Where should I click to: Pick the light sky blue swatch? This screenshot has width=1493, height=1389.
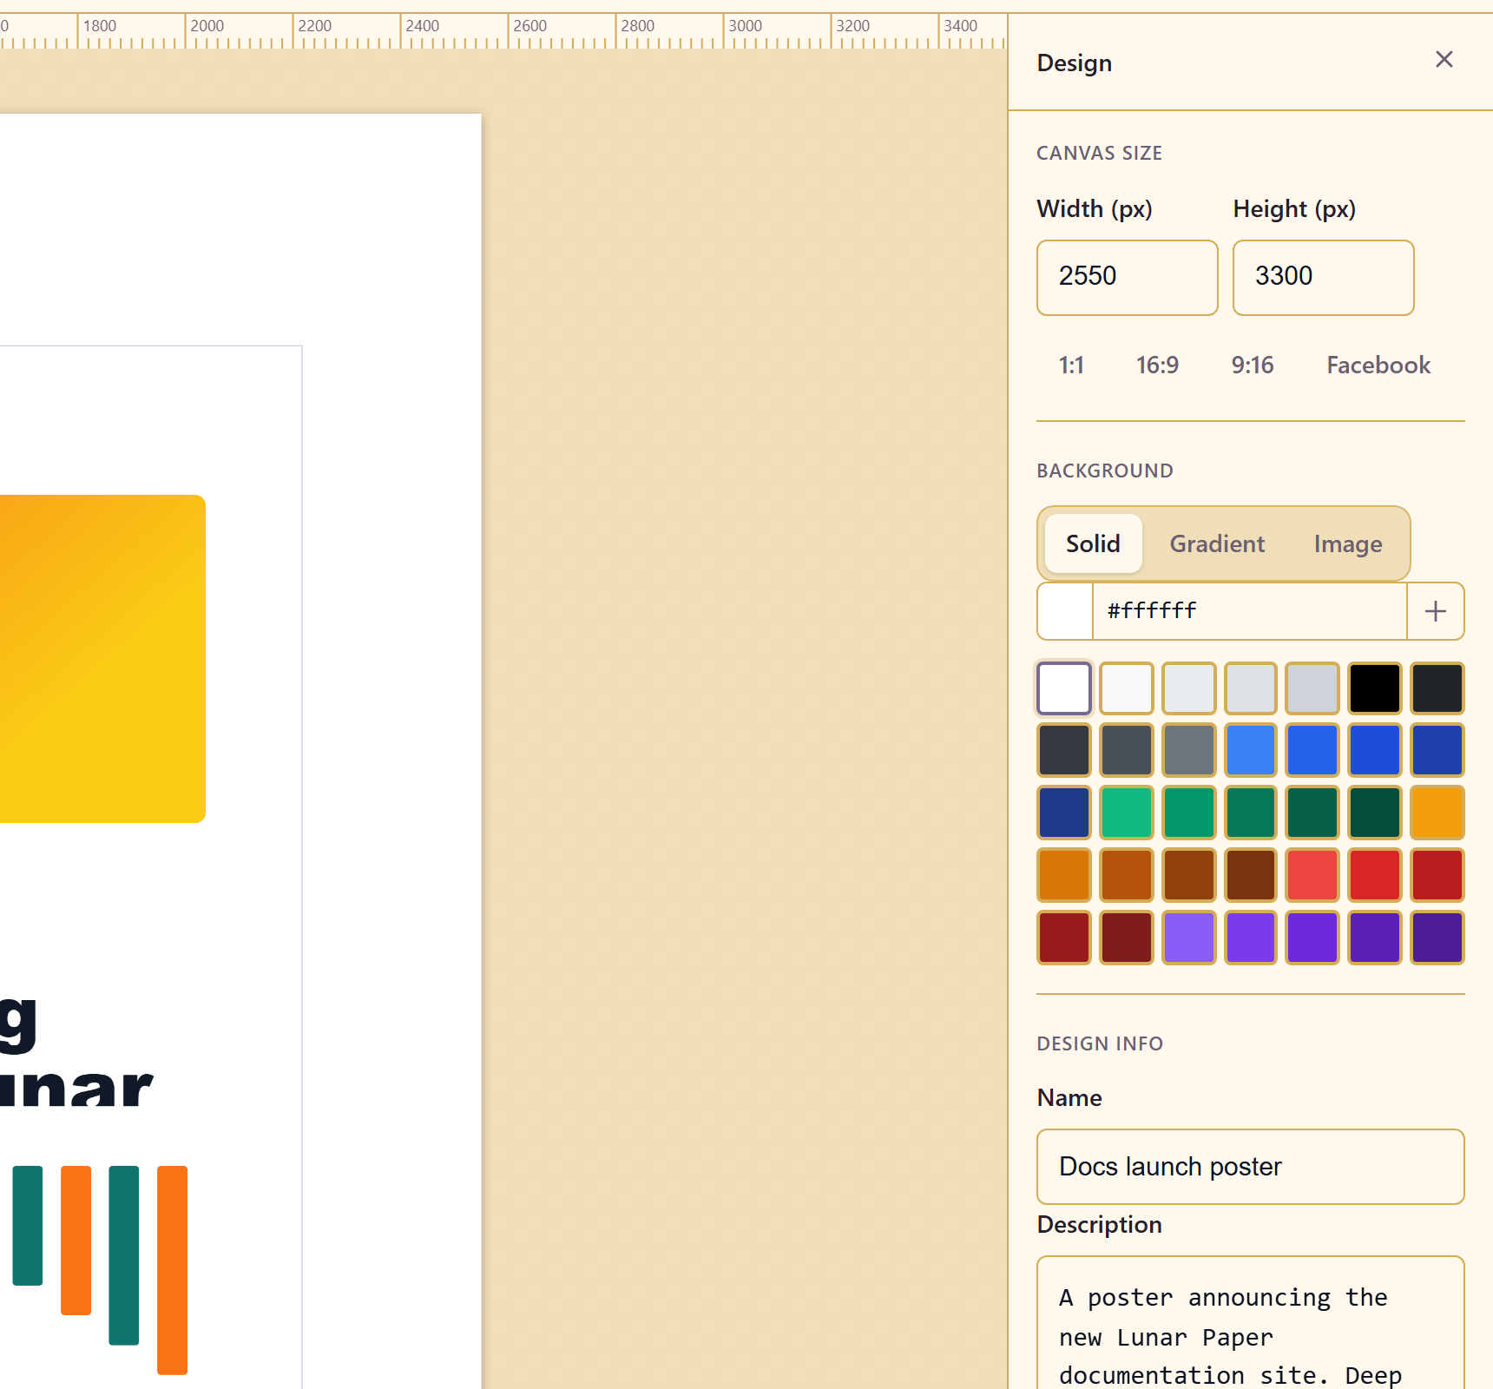click(1251, 750)
